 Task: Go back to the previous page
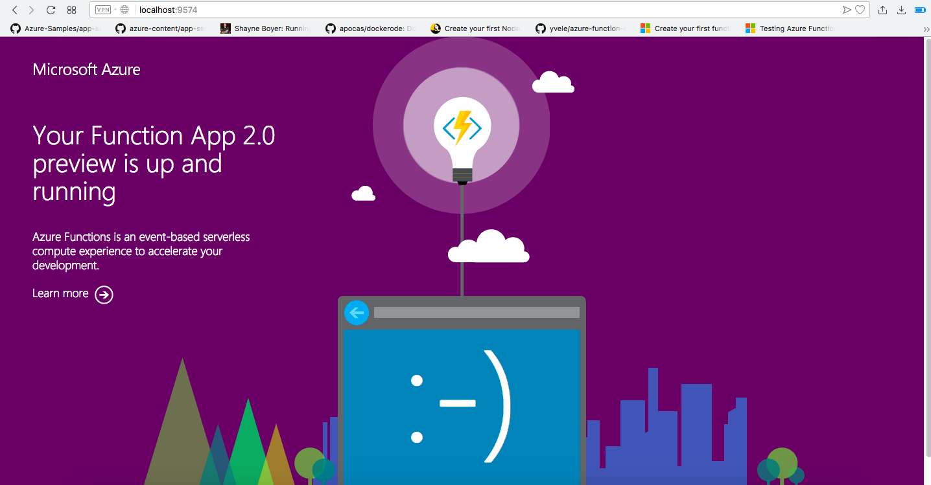coord(15,10)
